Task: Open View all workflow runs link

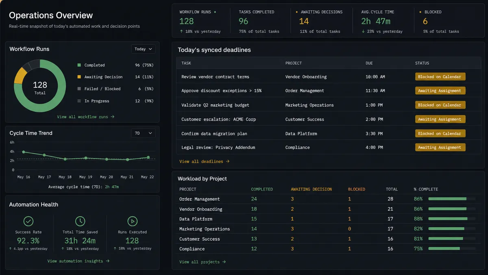Action: point(86,117)
